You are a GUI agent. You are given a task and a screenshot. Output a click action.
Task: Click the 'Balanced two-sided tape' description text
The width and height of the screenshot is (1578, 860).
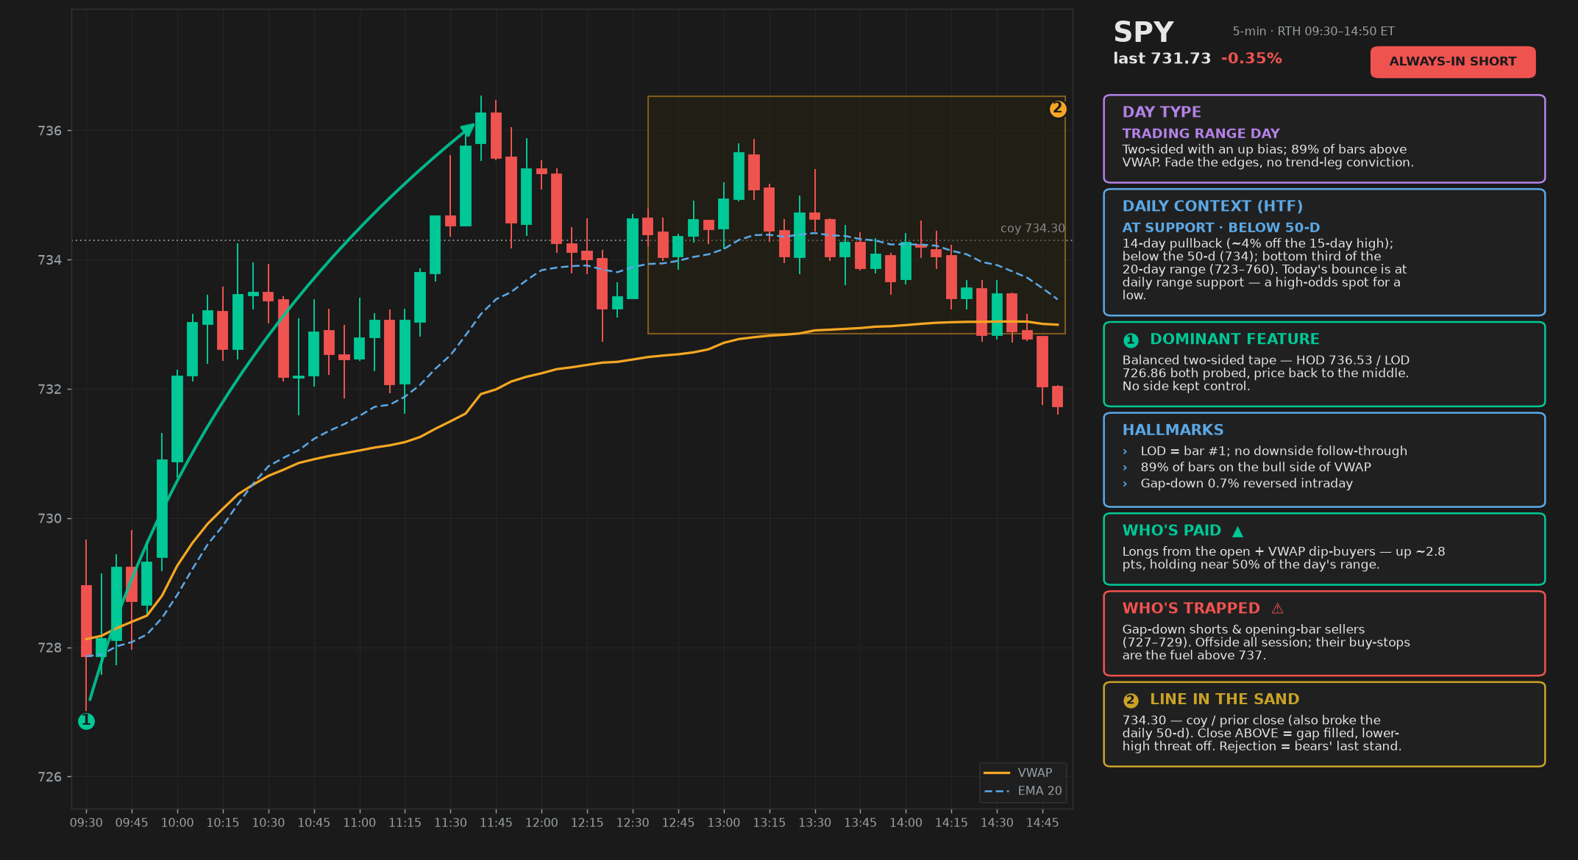coord(1265,373)
